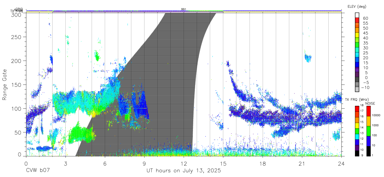
Task: Click the "CPID" label at top left
Action: pyautogui.click(x=19, y=9)
